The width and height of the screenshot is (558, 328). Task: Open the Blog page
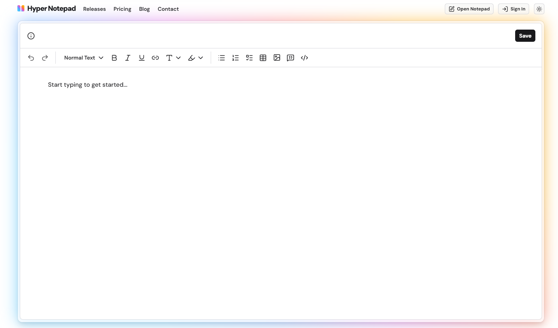(144, 9)
